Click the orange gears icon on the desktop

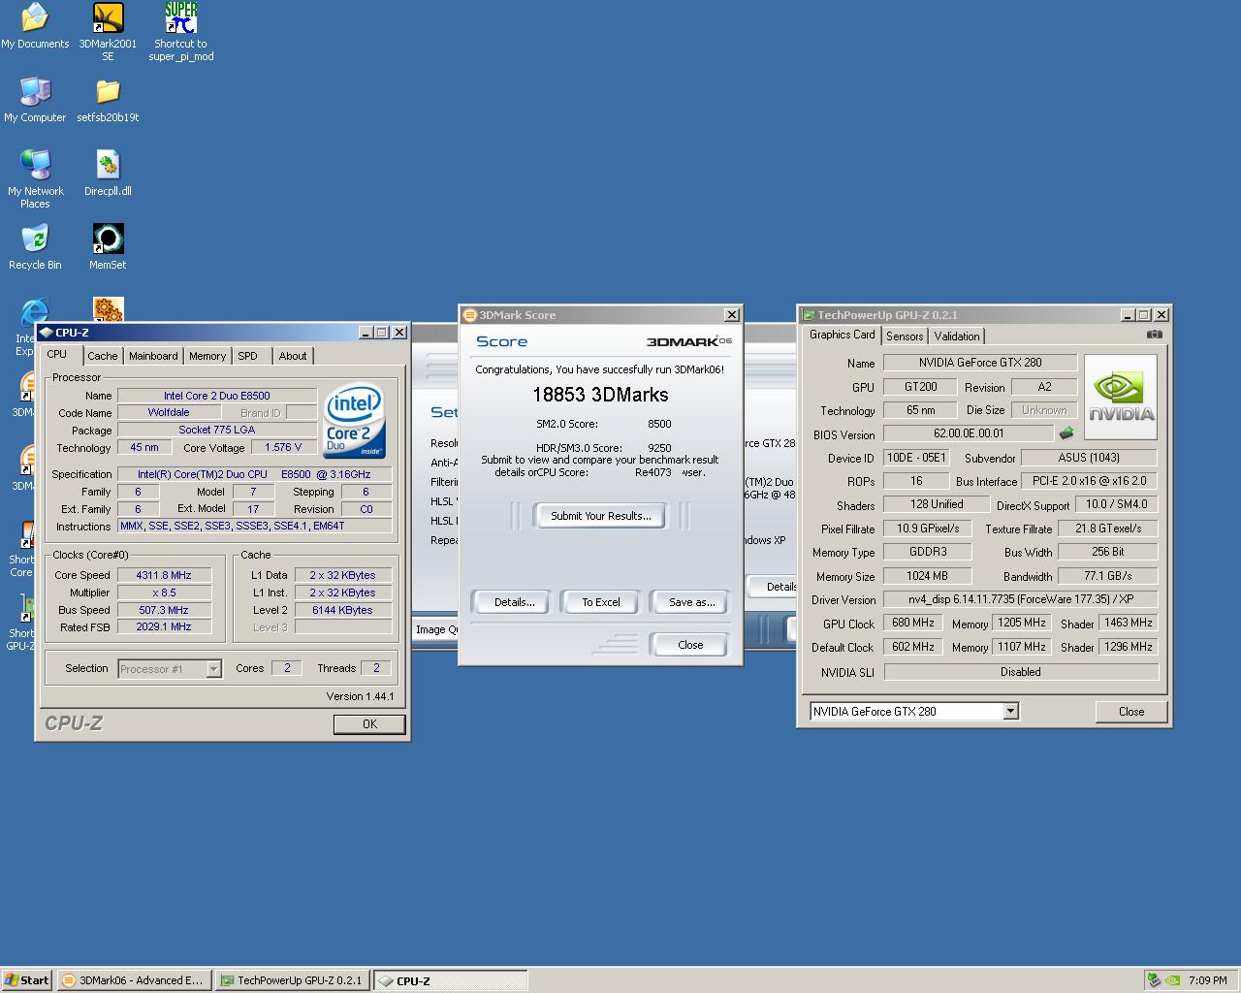coord(108,309)
